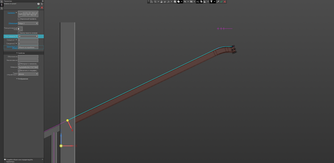Click the Наименование input field

28,60
